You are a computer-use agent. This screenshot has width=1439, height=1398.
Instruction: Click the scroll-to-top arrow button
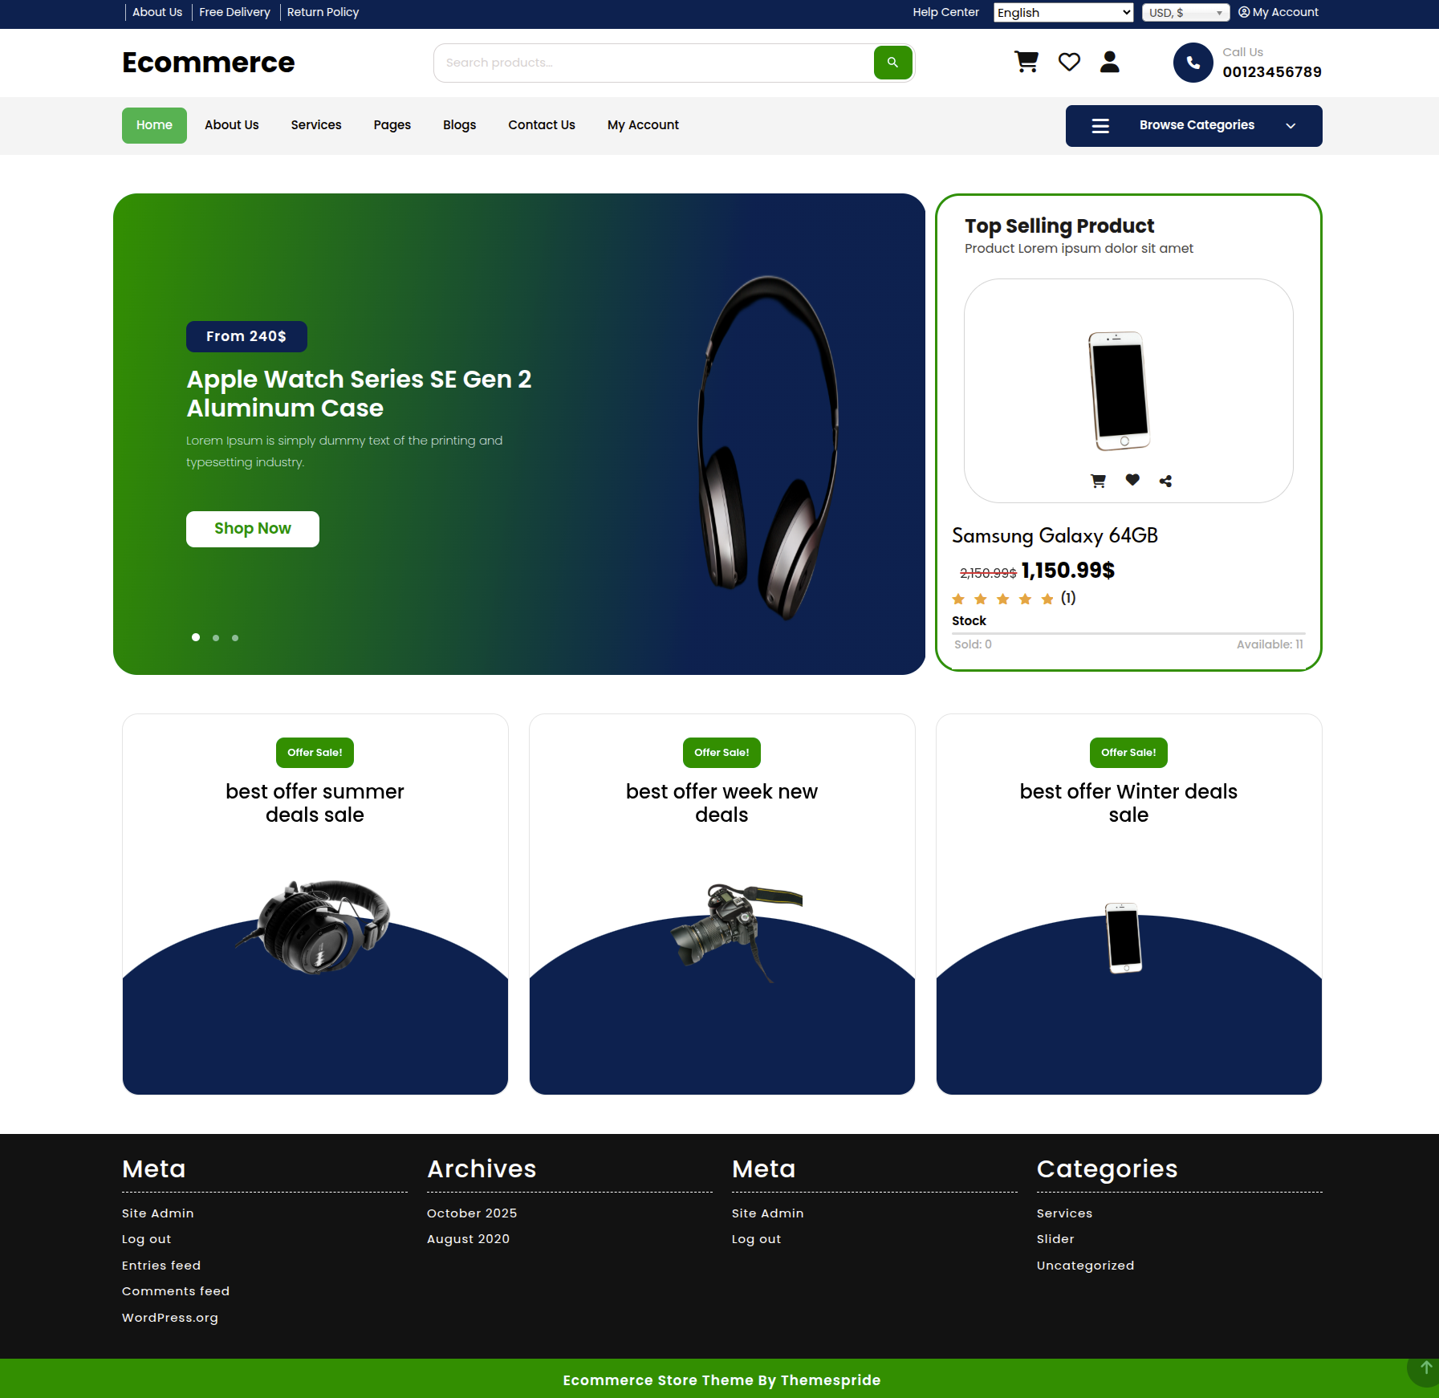(x=1425, y=1368)
